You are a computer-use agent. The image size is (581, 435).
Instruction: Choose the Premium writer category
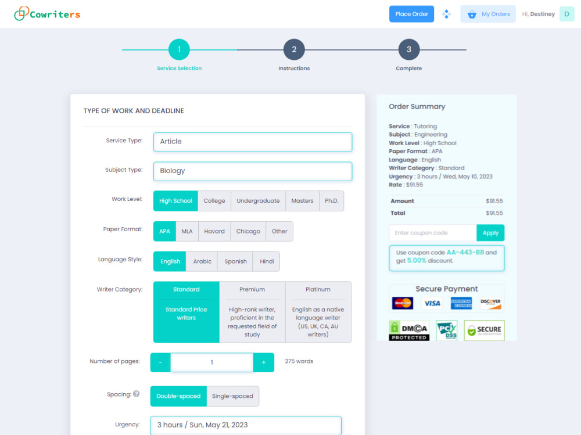[x=252, y=312]
